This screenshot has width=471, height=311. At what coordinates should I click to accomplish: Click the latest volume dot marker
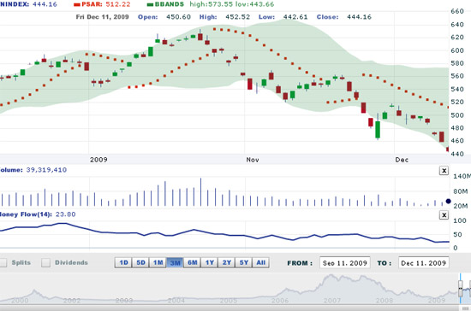(448, 202)
